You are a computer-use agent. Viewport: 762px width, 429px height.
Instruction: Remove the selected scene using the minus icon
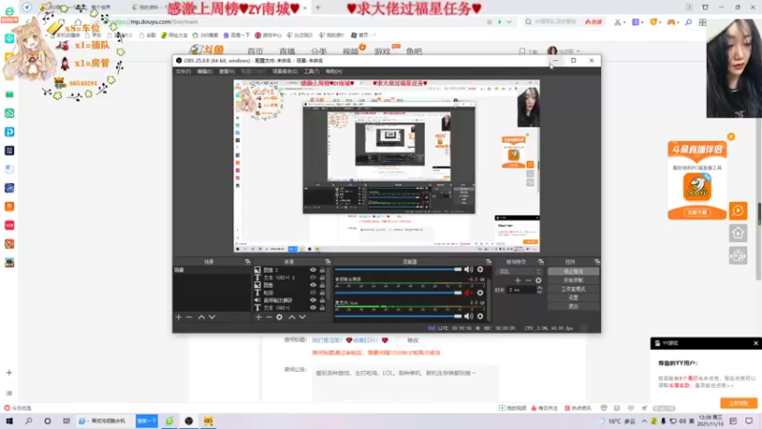tap(189, 317)
